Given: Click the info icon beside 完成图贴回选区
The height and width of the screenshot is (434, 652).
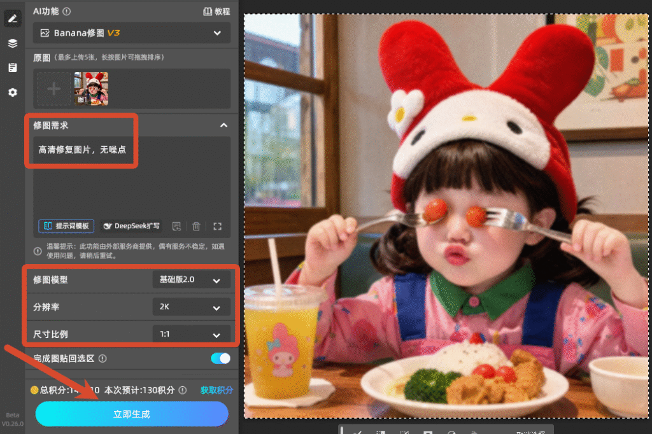Looking at the screenshot, I should (x=103, y=358).
